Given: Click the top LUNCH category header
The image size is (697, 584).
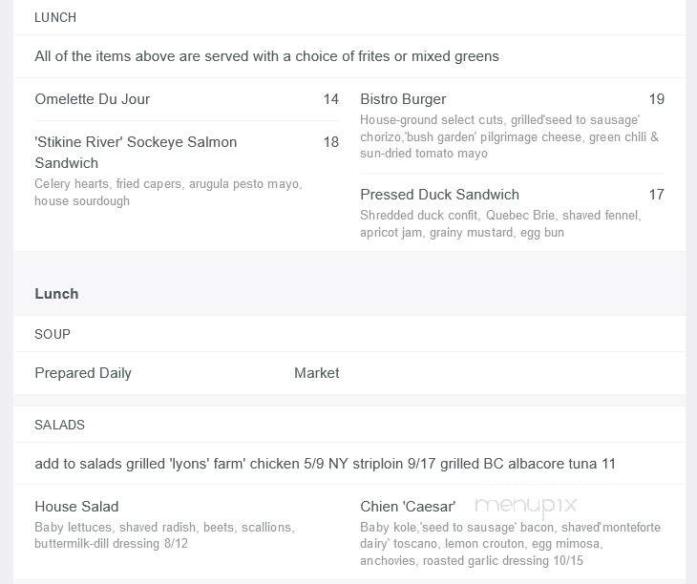Looking at the screenshot, I should [55, 17].
